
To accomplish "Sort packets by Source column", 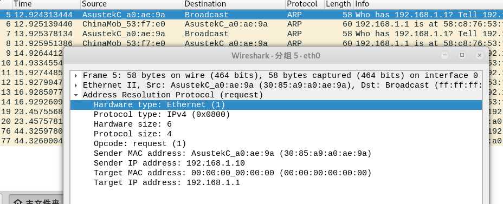I will [132, 4].
